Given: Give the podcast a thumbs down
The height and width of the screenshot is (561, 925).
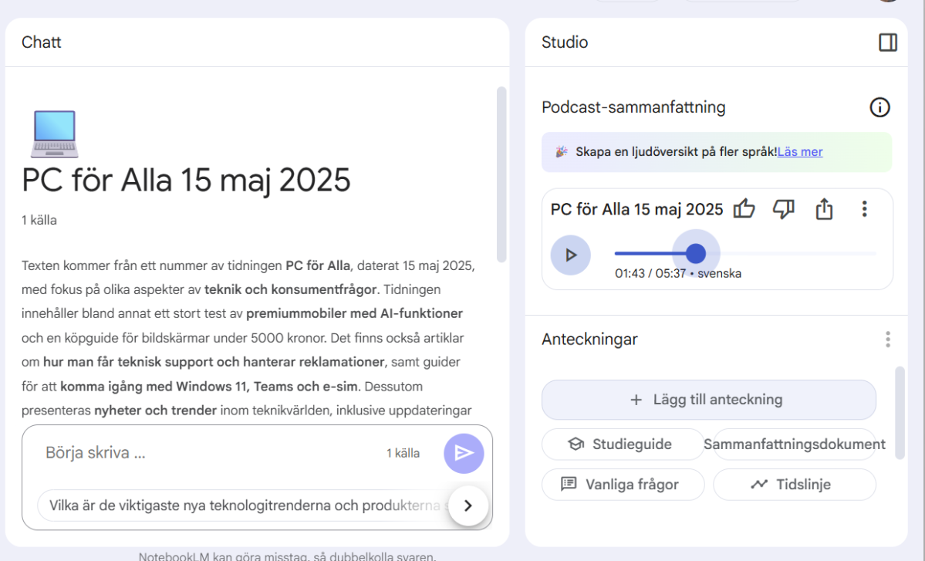Looking at the screenshot, I should pyautogui.click(x=784, y=209).
